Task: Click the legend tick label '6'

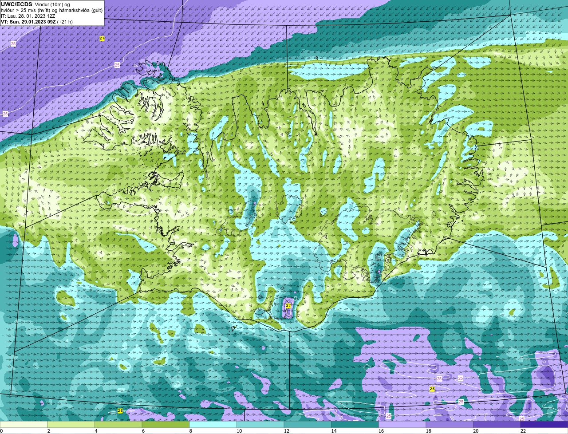Action: [143, 431]
